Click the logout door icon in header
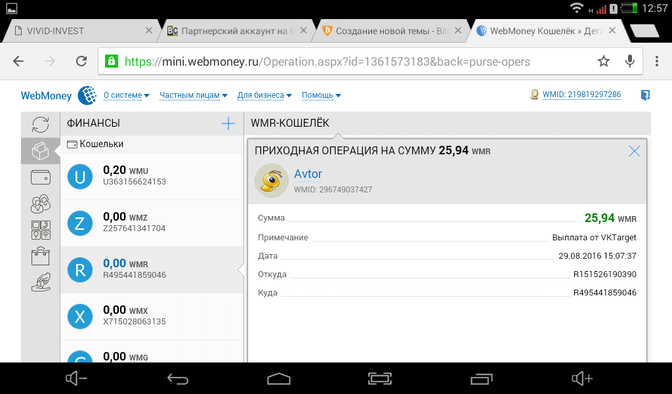 tap(644, 95)
